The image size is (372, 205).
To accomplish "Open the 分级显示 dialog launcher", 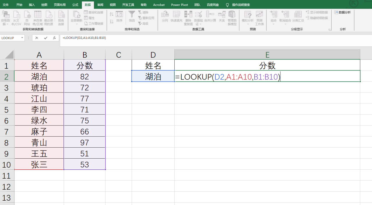I will click(x=330, y=30).
